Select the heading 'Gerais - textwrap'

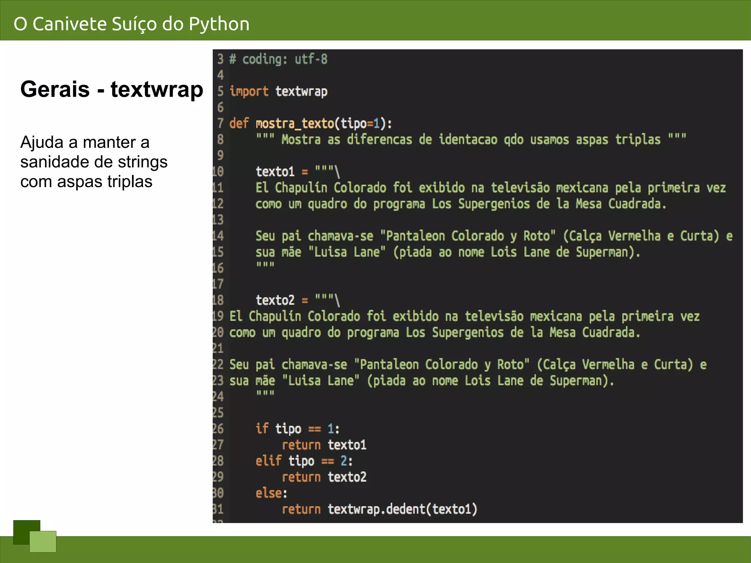112,89
